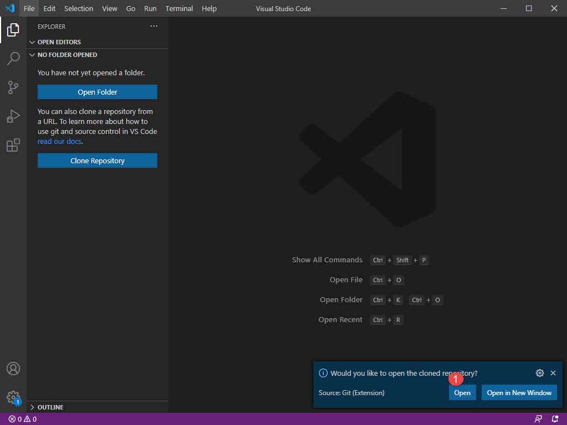Open the Source Control icon

(x=13, y=87)
